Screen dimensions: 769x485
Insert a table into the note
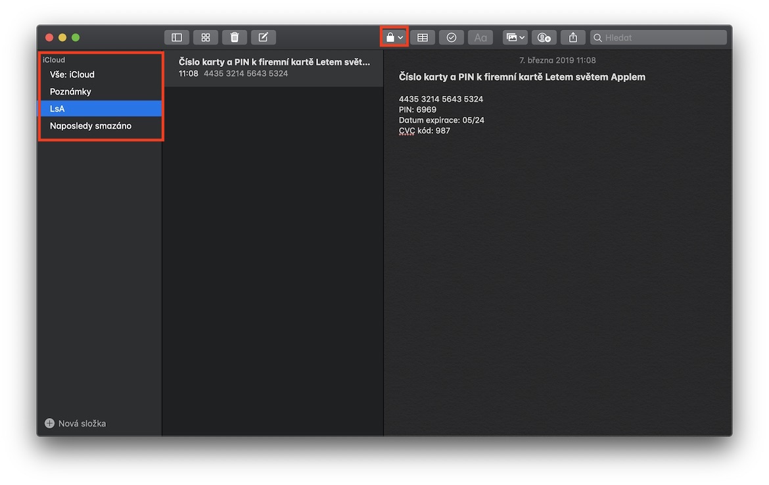pyautogui.click(x=422, y=37)
